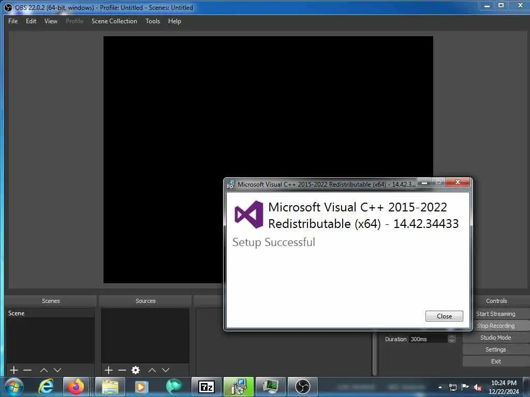
Task: Add a new scene with the plus icon
Action: point(14,370)
